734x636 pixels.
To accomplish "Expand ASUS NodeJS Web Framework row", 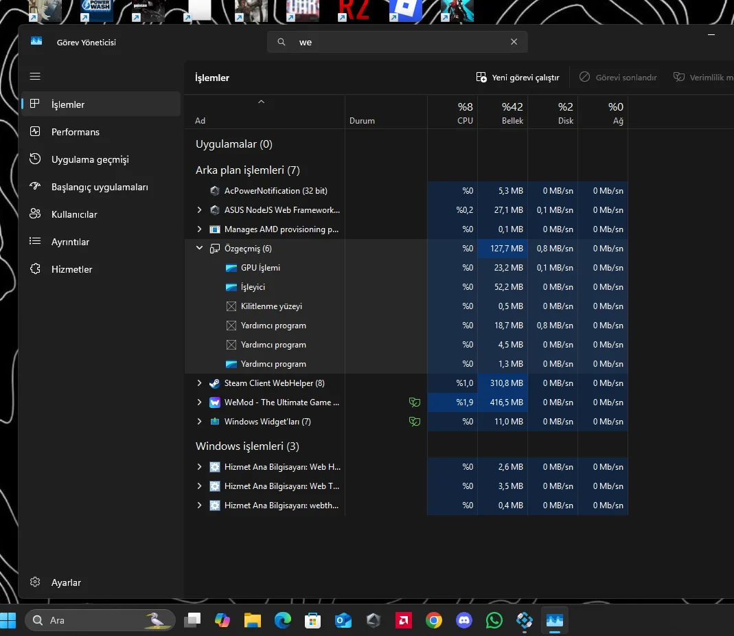I will point(199,209).
